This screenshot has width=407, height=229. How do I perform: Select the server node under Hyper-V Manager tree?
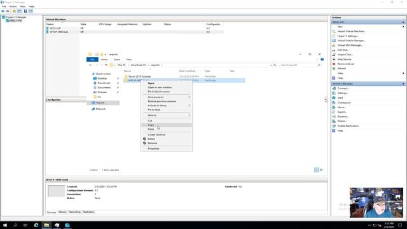click(x=16, y=20)
